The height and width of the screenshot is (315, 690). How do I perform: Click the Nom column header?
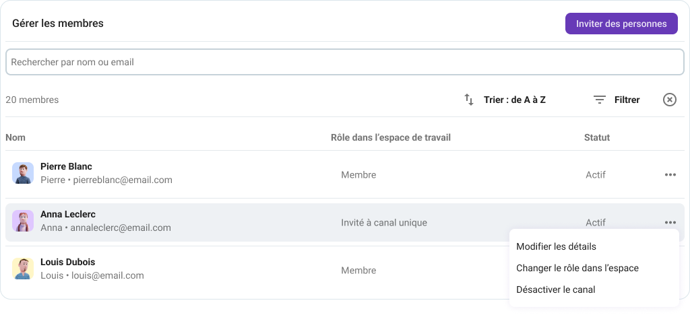click(15, 137)
